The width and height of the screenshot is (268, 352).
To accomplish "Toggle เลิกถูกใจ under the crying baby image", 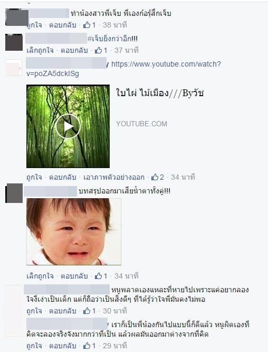I will 40,276.
